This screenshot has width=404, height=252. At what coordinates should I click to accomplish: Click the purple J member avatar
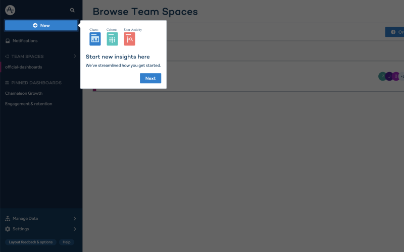[x=389, y=77]
